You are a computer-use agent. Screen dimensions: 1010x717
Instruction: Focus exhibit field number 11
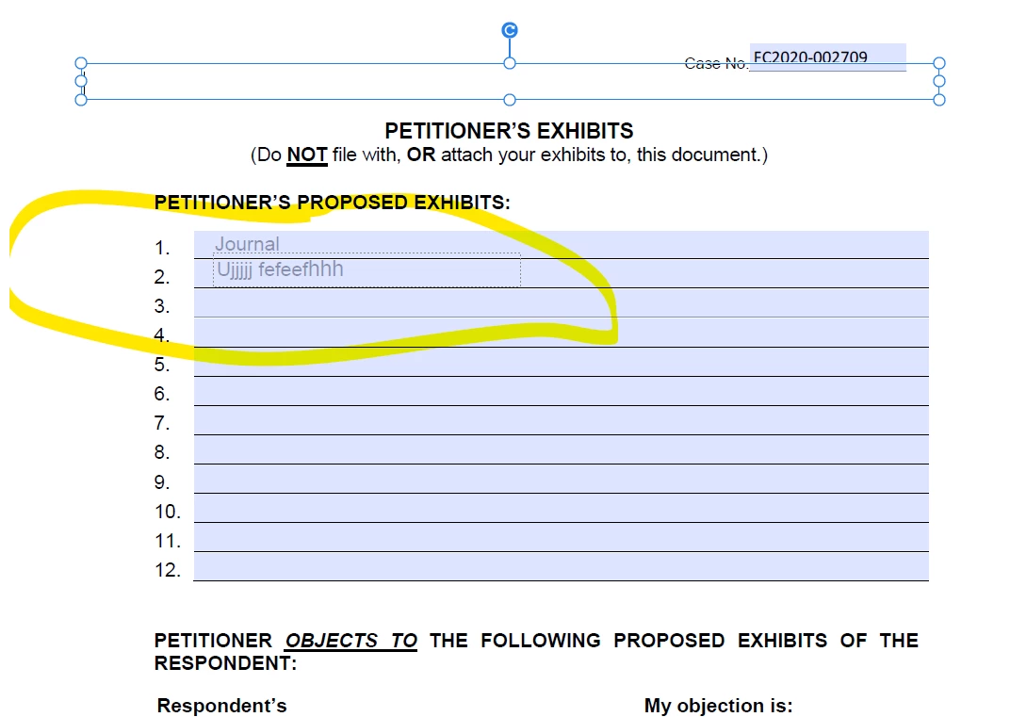[x=561, y=538]
